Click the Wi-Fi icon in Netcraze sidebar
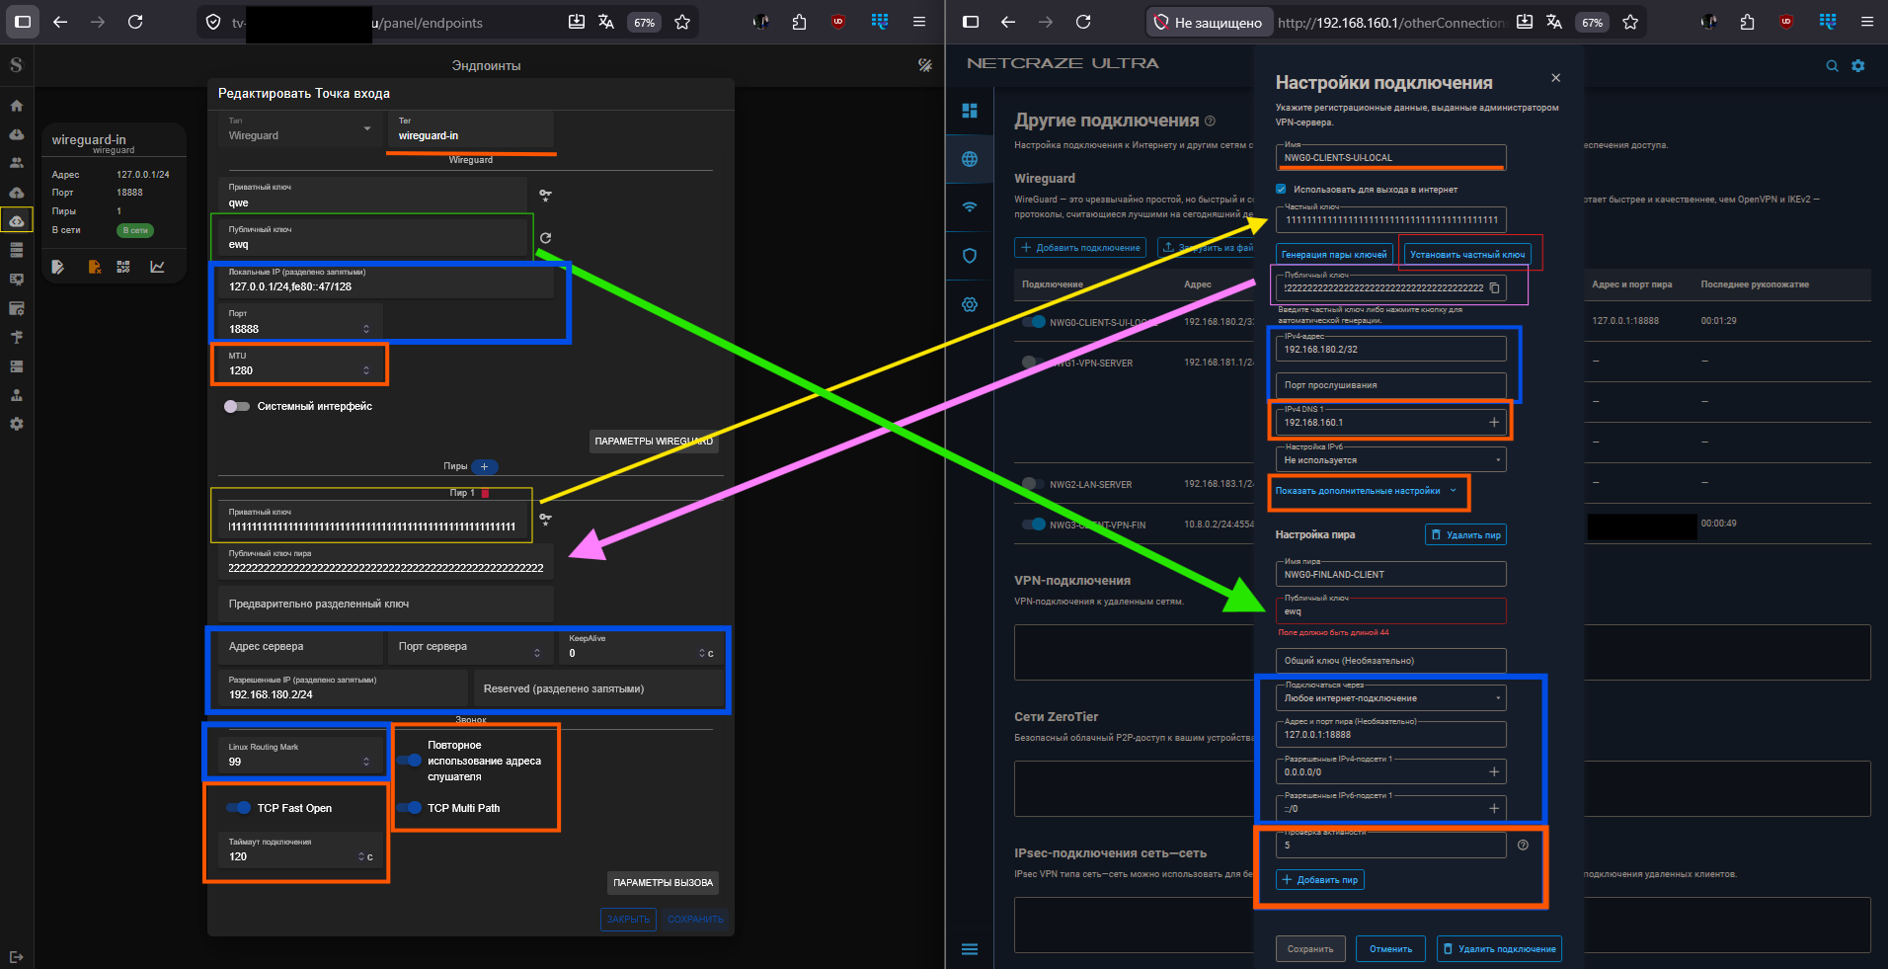The image size is (1888, 969). (x=970, y=207)
